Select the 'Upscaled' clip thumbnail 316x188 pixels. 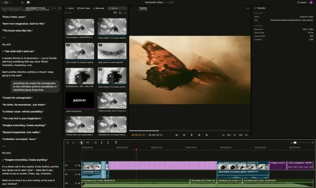(x=112, y=124)
